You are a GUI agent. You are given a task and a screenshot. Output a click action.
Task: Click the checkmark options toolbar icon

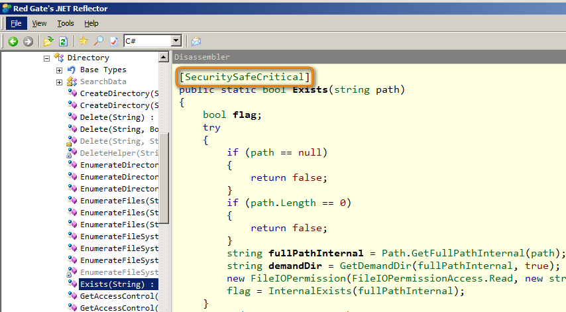tap(113, 41)
